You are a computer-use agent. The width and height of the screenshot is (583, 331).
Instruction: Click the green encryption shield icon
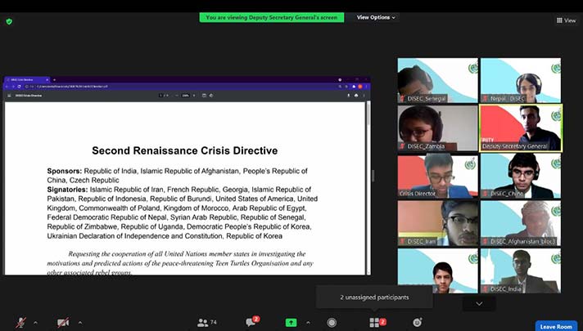click(x=9, y=20)
